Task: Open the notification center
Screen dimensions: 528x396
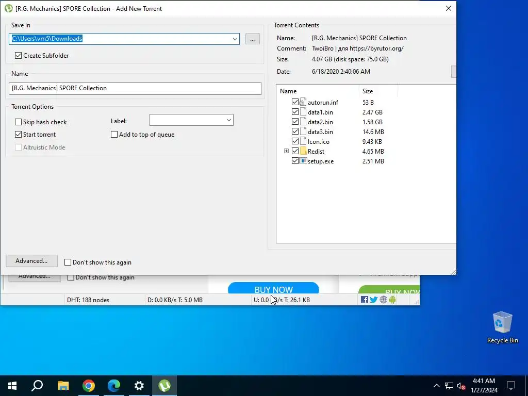Action: 511,386
